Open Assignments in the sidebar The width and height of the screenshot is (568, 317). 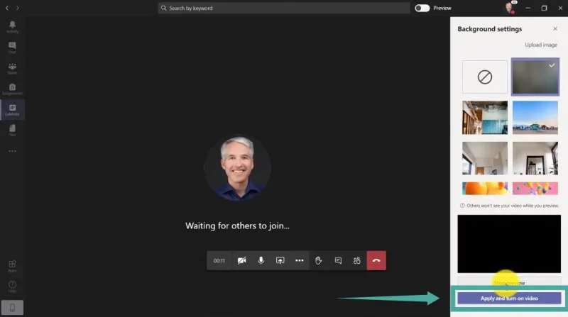[x=12, y=89]
